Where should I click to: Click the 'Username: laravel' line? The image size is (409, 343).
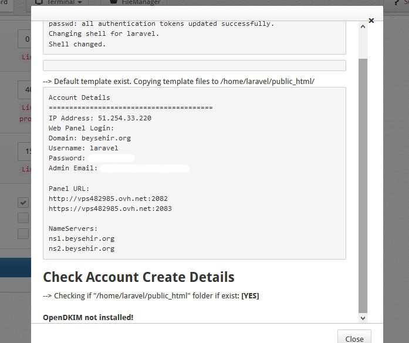(83, 148)
